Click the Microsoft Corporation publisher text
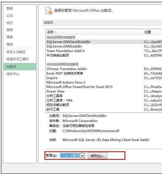The width and height of the screenshot is (162, 174). [x=80, y=121]
